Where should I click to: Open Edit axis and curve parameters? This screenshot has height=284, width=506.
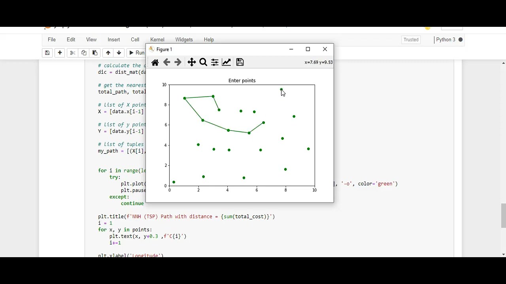226,62
